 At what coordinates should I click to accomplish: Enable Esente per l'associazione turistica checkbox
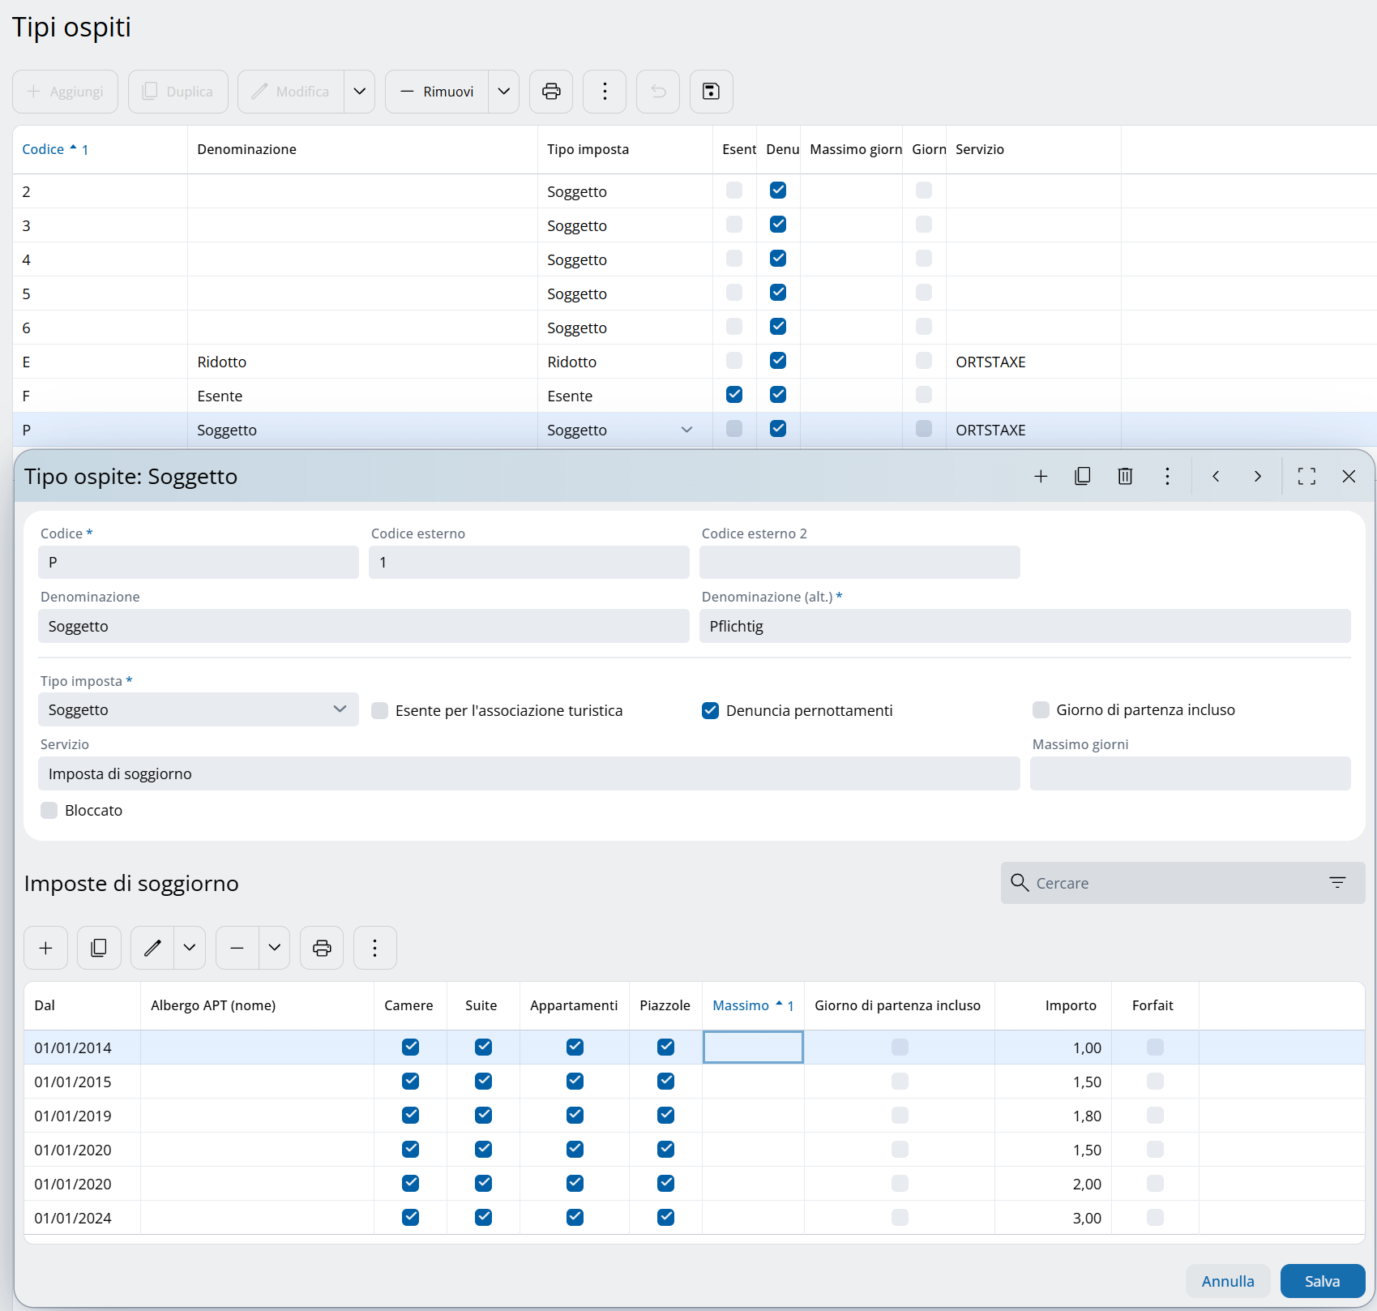pos(380,711)
